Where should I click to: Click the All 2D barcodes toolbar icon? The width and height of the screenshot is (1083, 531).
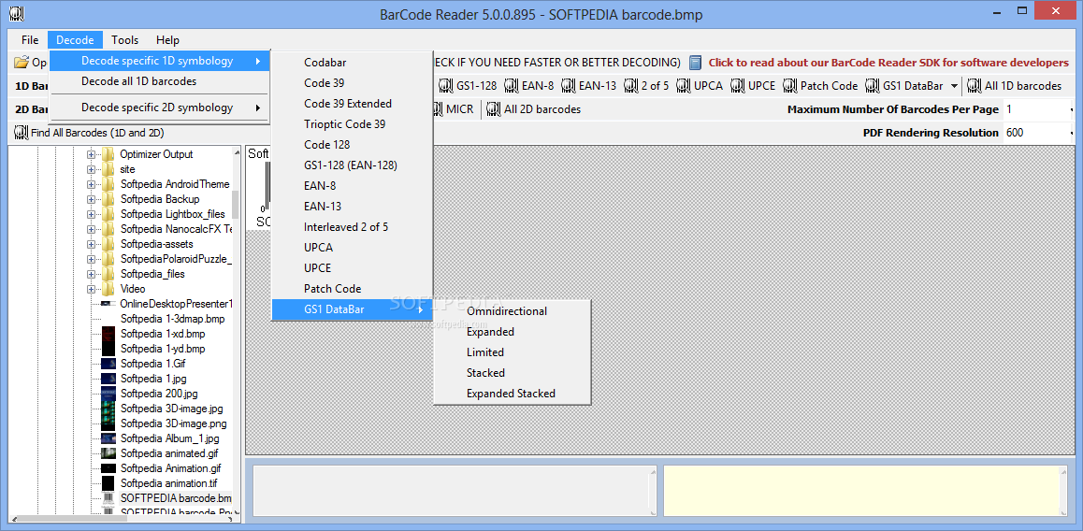pos(494,109)
